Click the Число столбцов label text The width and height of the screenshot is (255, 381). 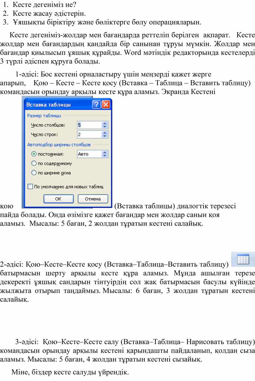click(x=48, y=125)
